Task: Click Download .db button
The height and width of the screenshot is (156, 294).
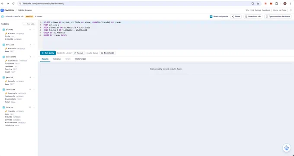Action: point(253,16)
